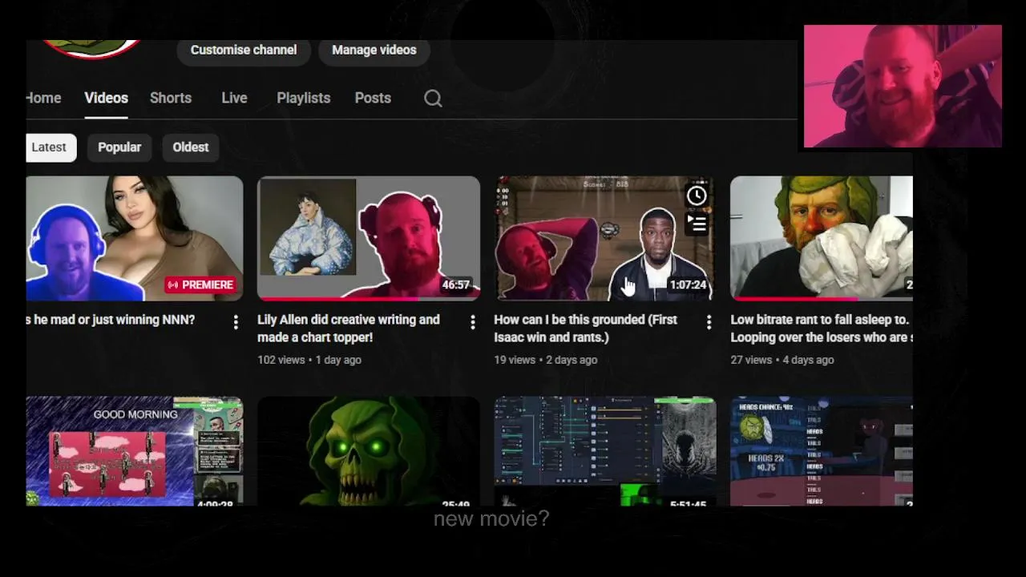Click title 'Lily Allen did creative writing'
This screenshot has width=1026, height=577.
coord(349,329)
